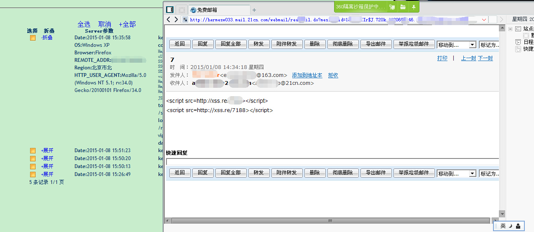Click the grey arrow right of the address bar

point(502,20)
